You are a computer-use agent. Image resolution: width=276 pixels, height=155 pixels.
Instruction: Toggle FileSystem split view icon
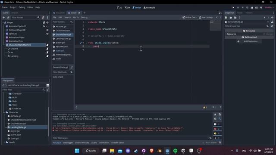pyautogui.click(x=48, y=85)
